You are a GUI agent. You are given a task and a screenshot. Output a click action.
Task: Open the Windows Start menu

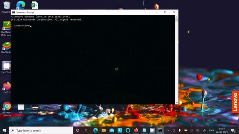click(x=4, y=130)
